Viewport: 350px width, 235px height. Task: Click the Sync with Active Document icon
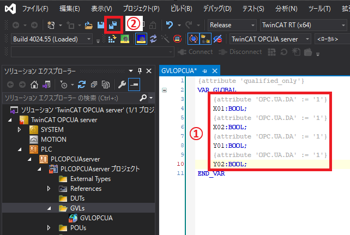pos(82,85)
